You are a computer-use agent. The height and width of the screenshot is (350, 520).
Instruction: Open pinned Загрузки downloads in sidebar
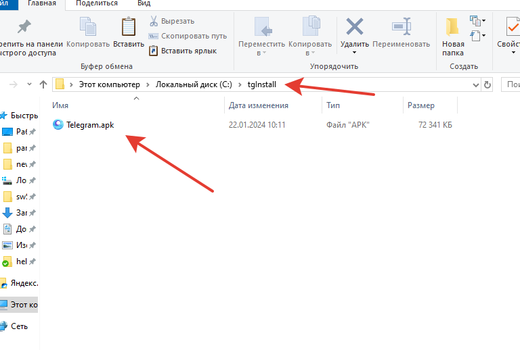click(18, 213)
